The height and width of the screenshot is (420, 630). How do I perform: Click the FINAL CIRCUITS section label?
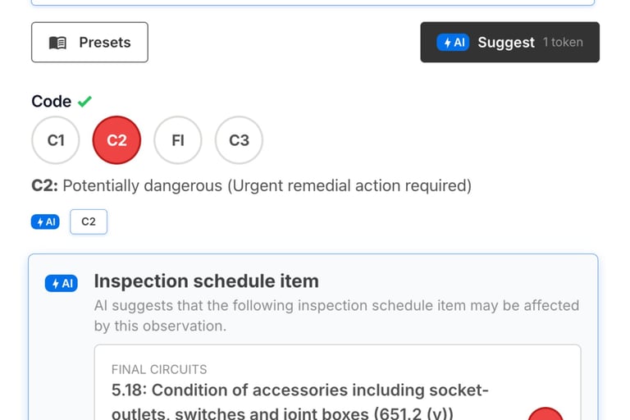point(159,369)
